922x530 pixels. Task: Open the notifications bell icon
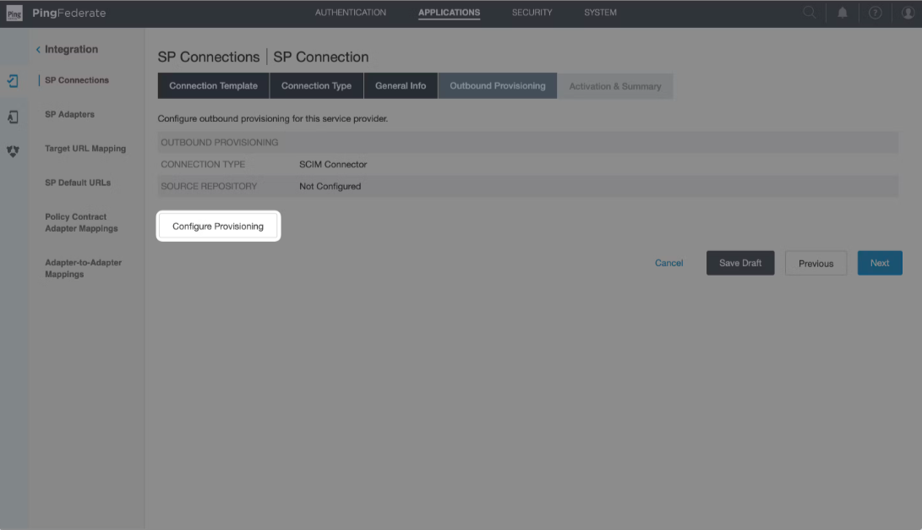842,13
